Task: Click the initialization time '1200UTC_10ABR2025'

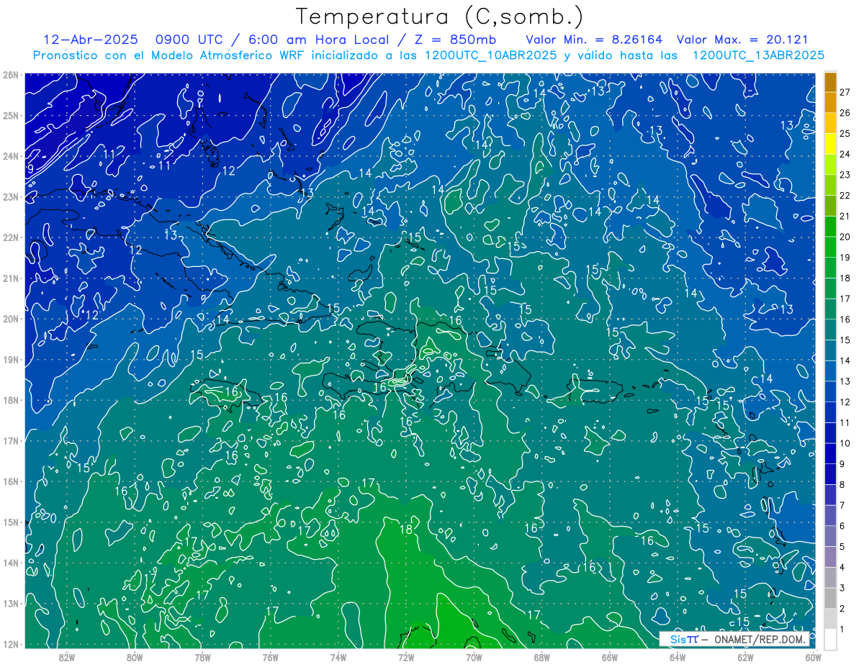Action: [490, 55]
